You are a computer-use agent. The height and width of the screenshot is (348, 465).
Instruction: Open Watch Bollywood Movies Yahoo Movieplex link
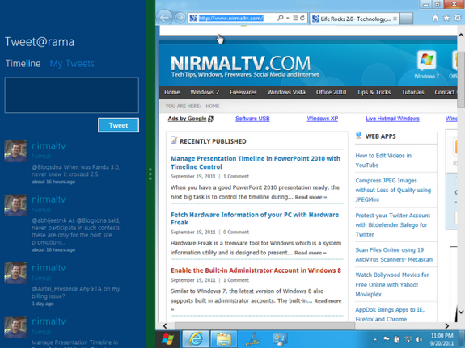(x=392, y=285)
